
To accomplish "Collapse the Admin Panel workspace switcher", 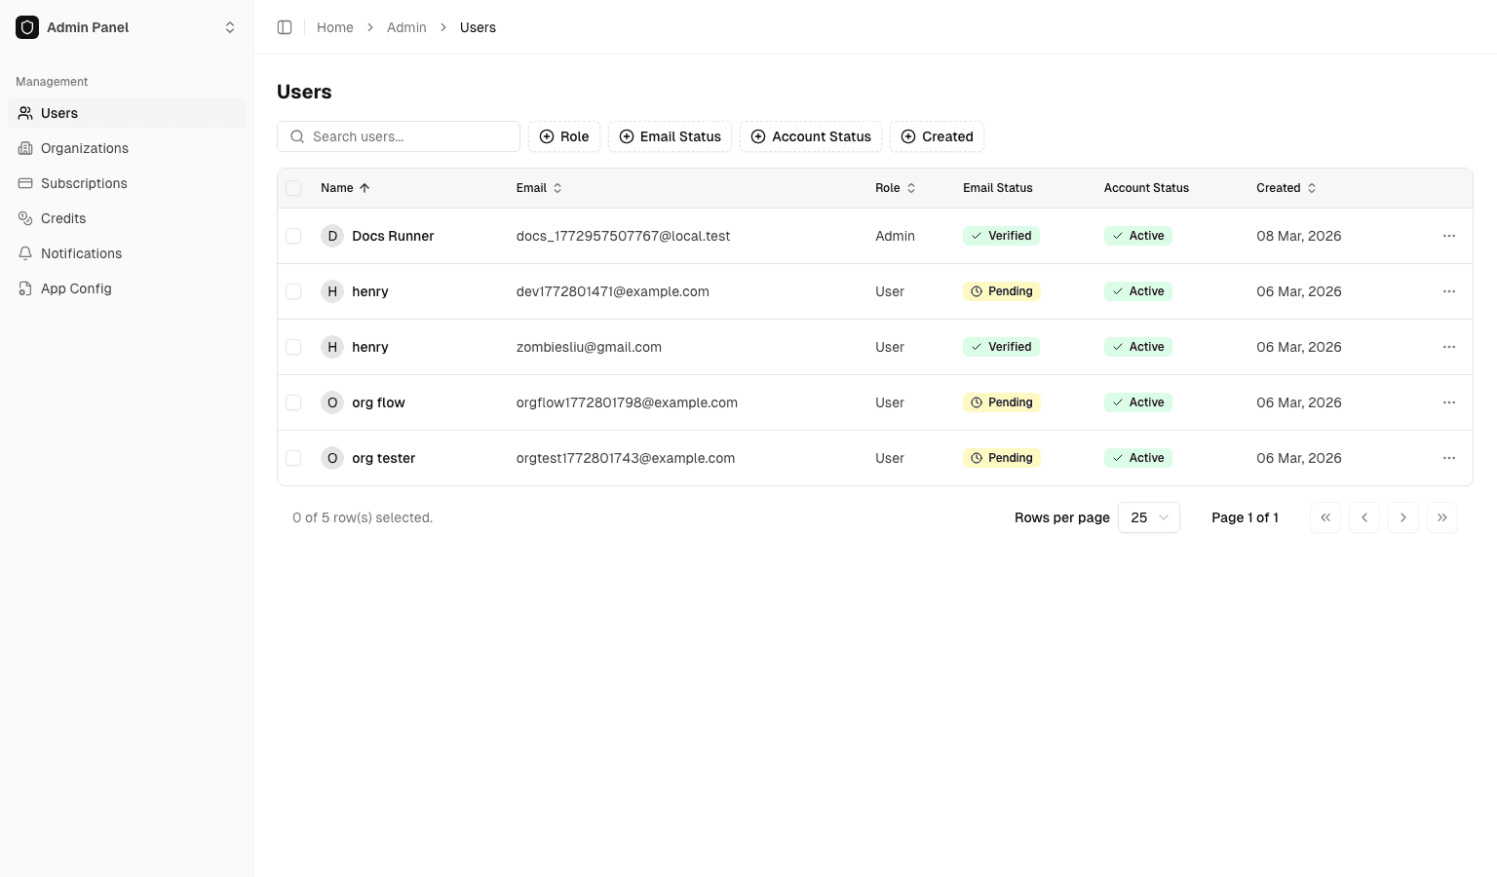I will click(230, 27).
